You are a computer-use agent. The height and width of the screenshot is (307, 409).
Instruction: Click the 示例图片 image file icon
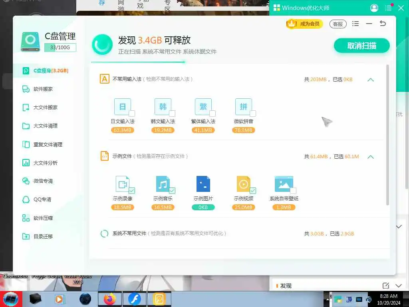(203, 184)
